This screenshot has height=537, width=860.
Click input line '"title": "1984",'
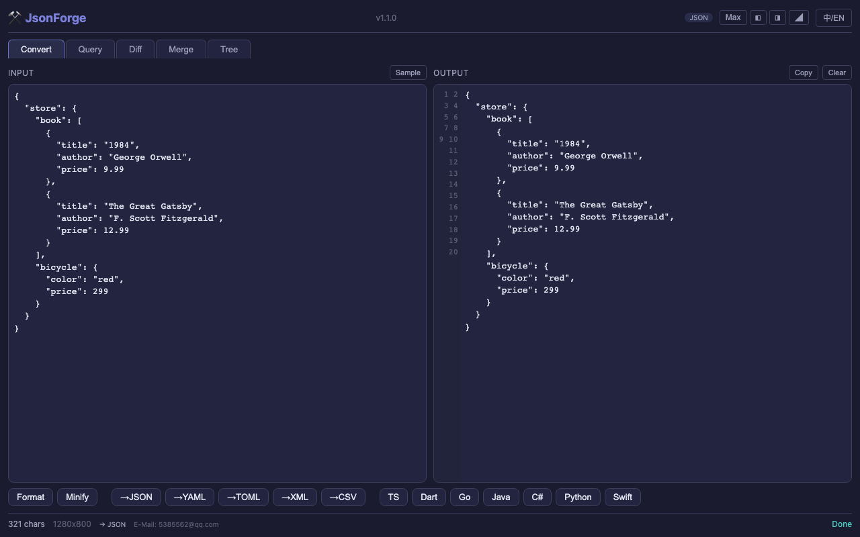[98, 145]
